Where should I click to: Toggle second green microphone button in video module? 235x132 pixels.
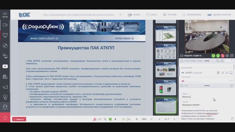218,56
